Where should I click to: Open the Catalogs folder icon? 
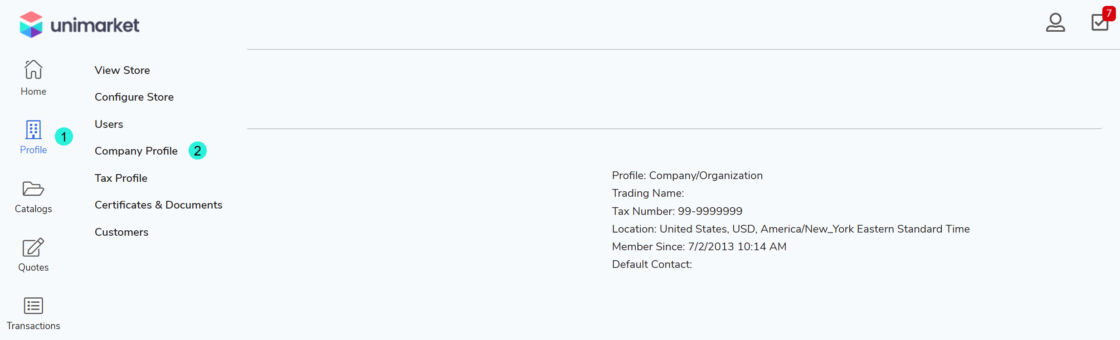point(33,189)
